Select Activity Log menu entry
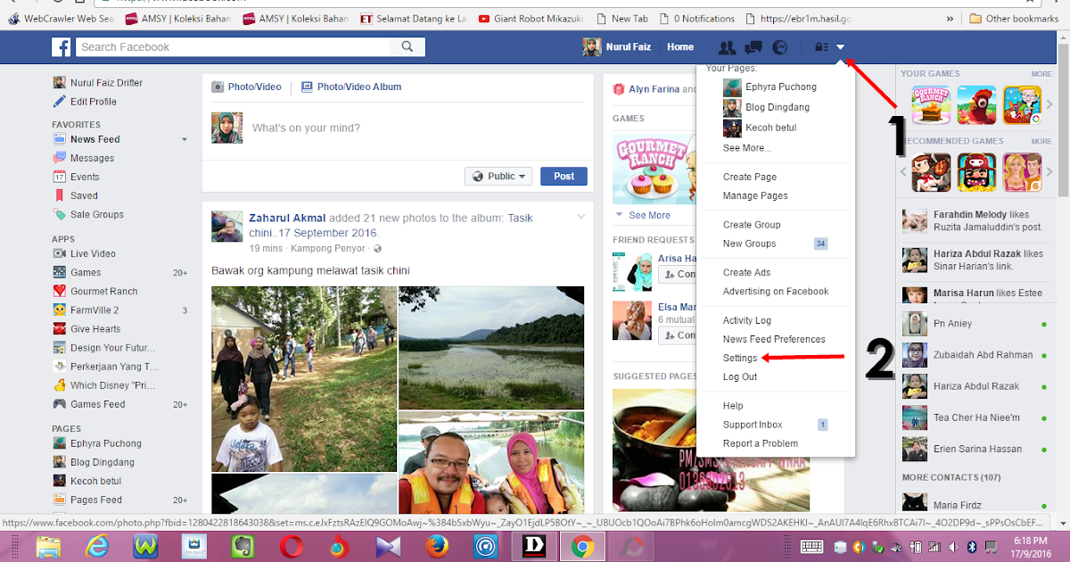Viewport: 1070px width, 562px height. pos(747,320)
